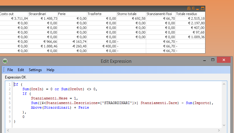
Task: Sort by the Straordinari column header
Action: (42, 14)
